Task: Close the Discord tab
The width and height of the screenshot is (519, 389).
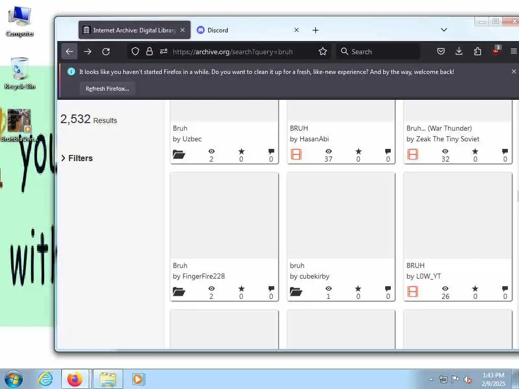Action: [x=296, y=30]
